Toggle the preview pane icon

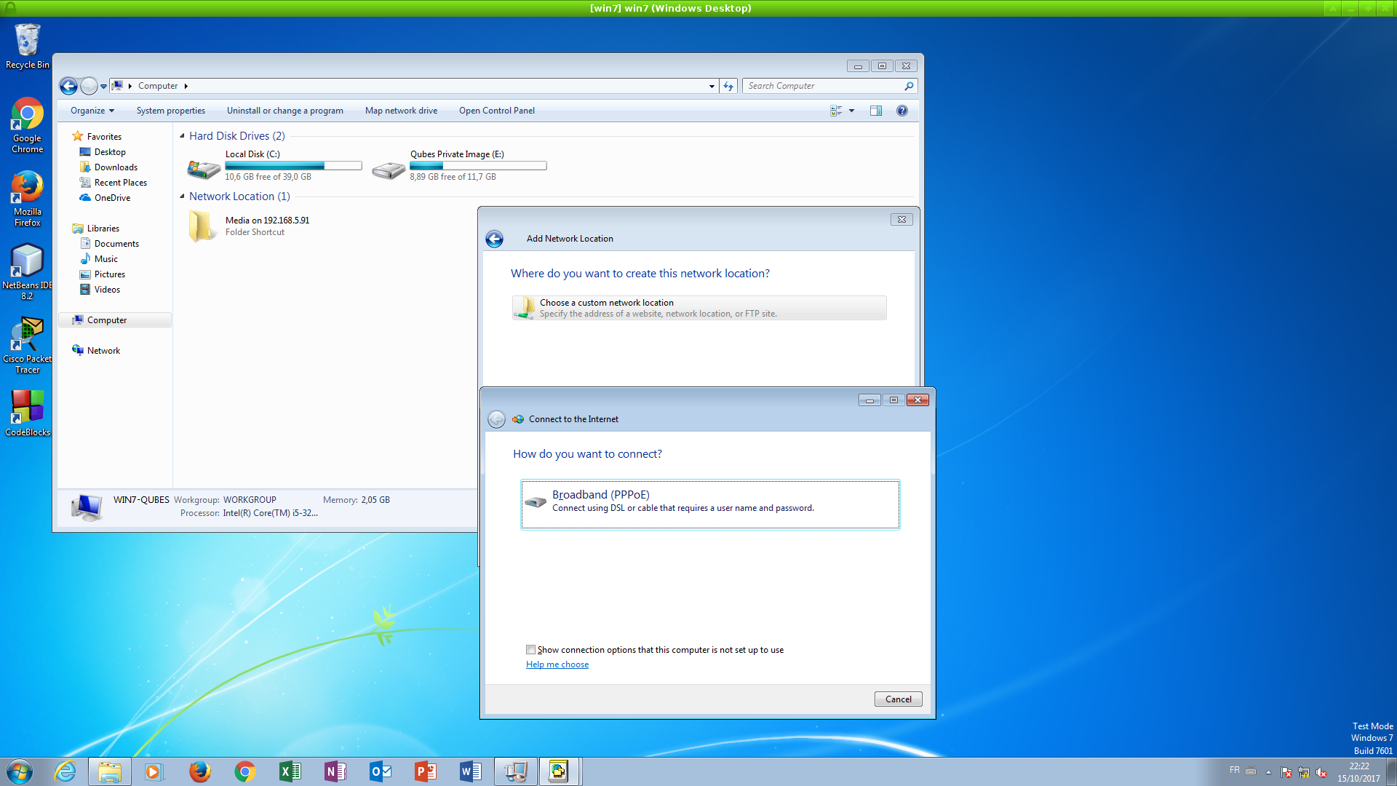tap(876, 111)
